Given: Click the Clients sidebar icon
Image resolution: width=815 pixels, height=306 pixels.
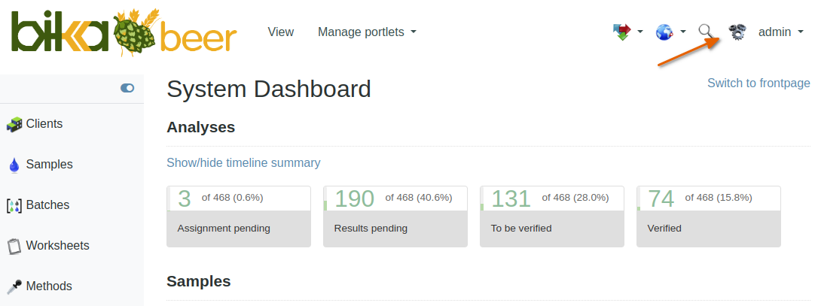Looking at the screenshot, I should [14, 124].
